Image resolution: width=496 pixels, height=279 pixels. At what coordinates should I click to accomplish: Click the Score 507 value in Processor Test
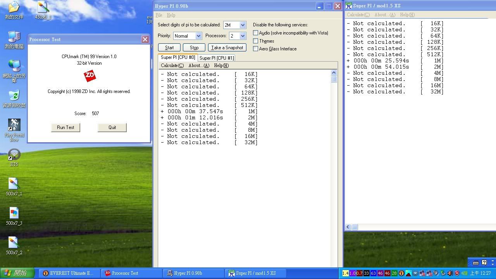pyautogui.click(x=95, y=114)
